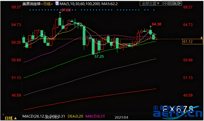Click the rightmost export arrow icon

pyautogui.click(x=180, y=4)
